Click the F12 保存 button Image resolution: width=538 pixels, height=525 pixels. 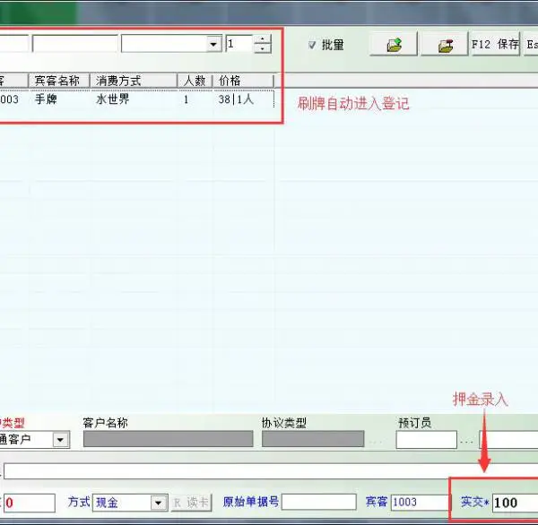496,44
